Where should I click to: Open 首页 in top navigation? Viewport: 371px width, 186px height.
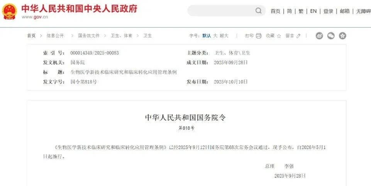275,11
